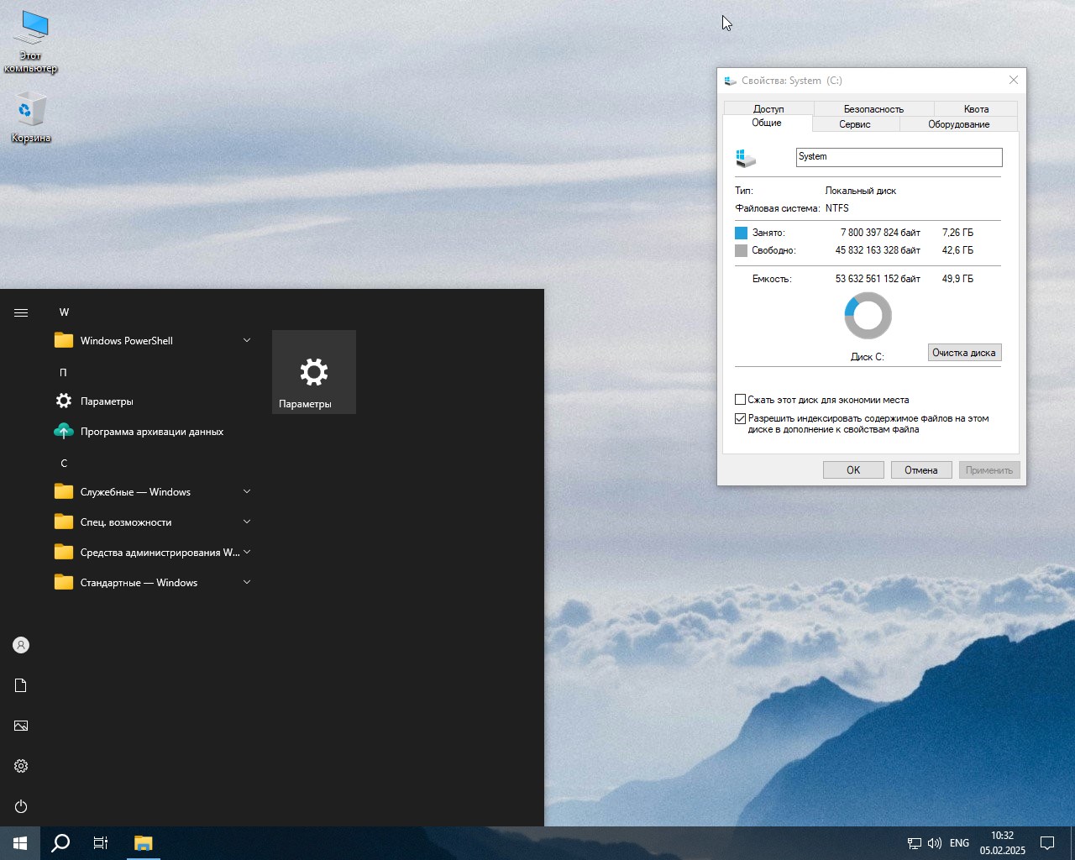The height and width of the screenshot is (860, 1075).
Task: Open Task View on the taskbar
Action: (x=101, y=843)
